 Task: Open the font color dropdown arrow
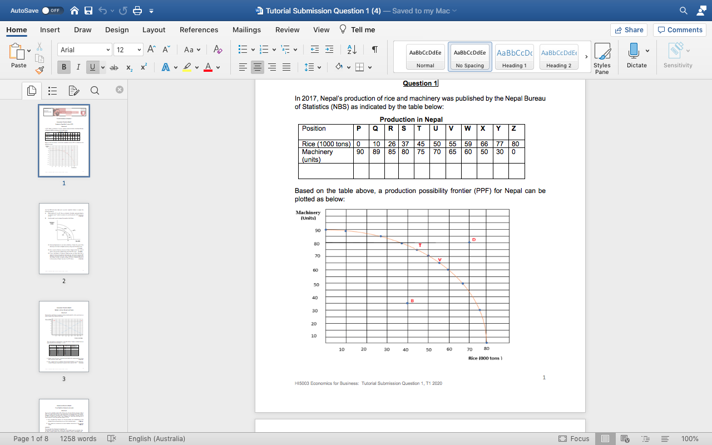pos(217,67)
